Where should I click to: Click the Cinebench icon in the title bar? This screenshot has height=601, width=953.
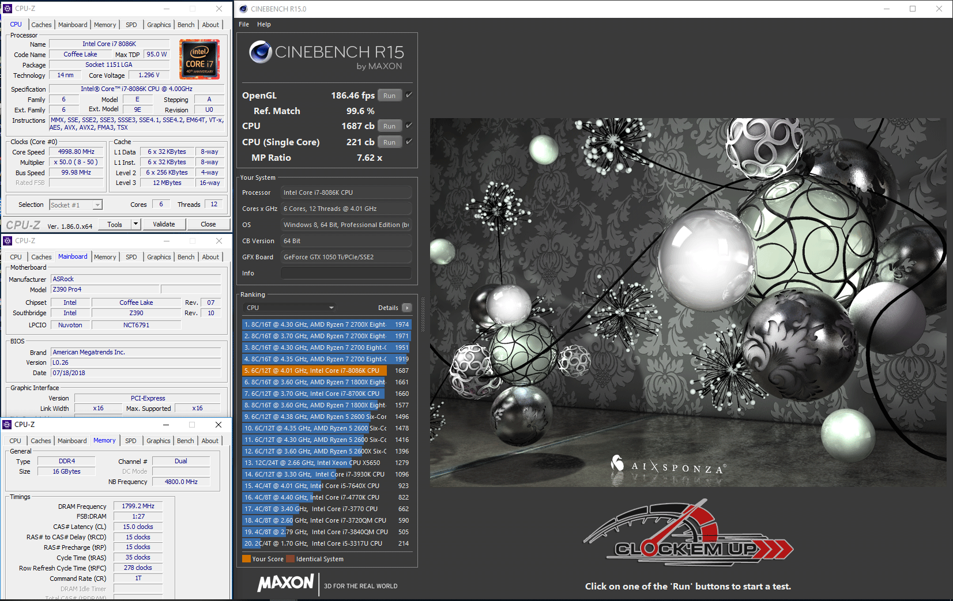point(243,9)
